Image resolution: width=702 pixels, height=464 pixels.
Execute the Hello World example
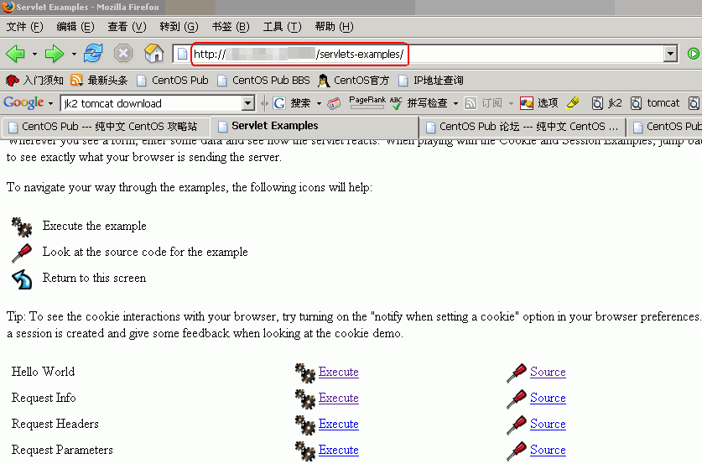coord(339,373)
